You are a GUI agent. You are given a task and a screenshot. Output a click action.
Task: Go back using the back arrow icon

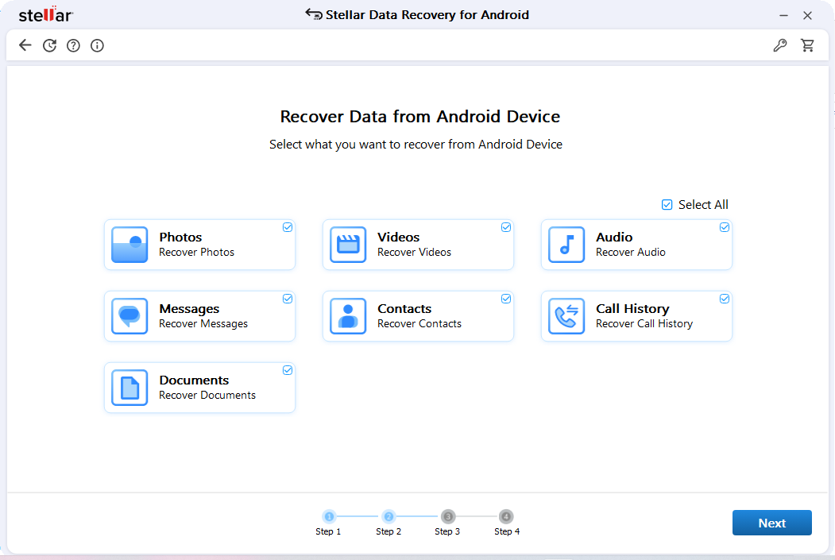coord(25,45)
